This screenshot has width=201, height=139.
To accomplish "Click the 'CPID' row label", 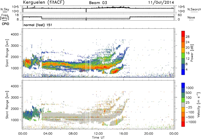I will click(6, 24).
